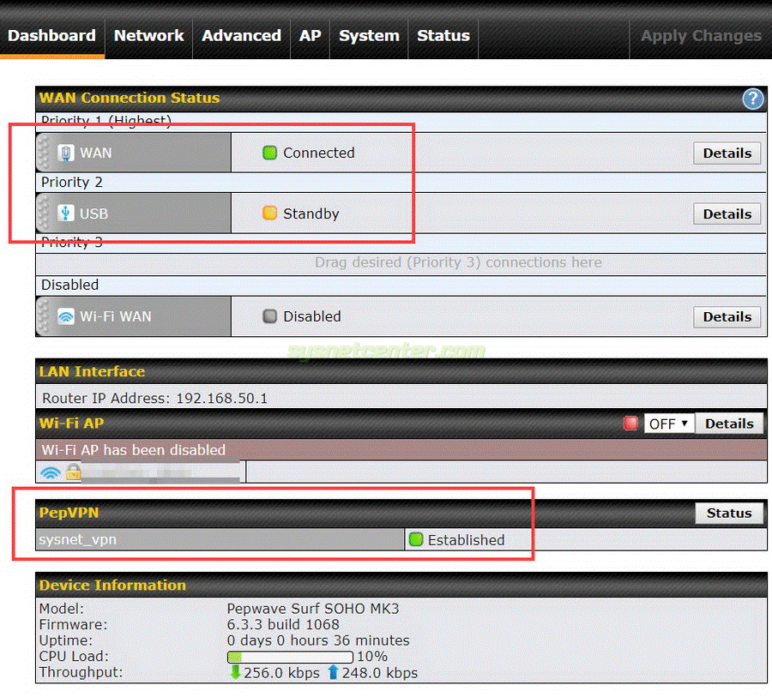
Task: Click the Priority 2 section label
Action: point(72,182)
